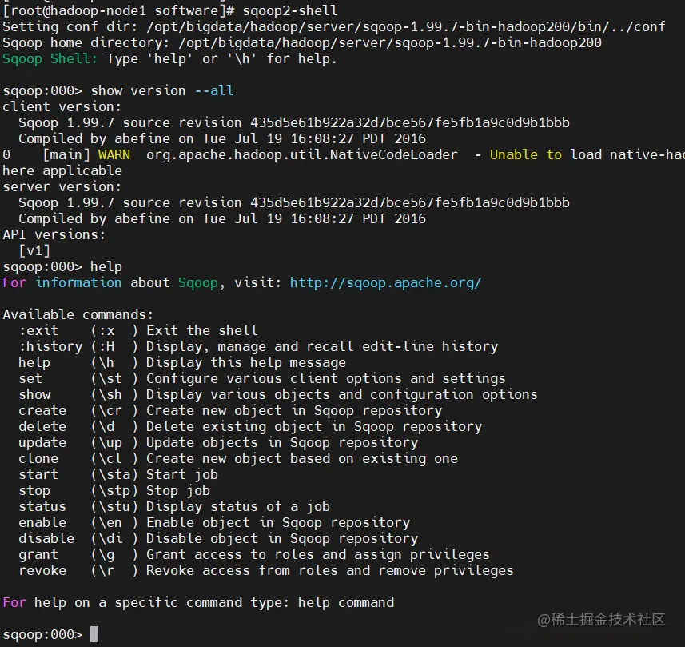Image resolution: width=685 pixels, height=647 pixels.
Task: Click the 'Sqoop Shell:' green label
Action: 50,58
